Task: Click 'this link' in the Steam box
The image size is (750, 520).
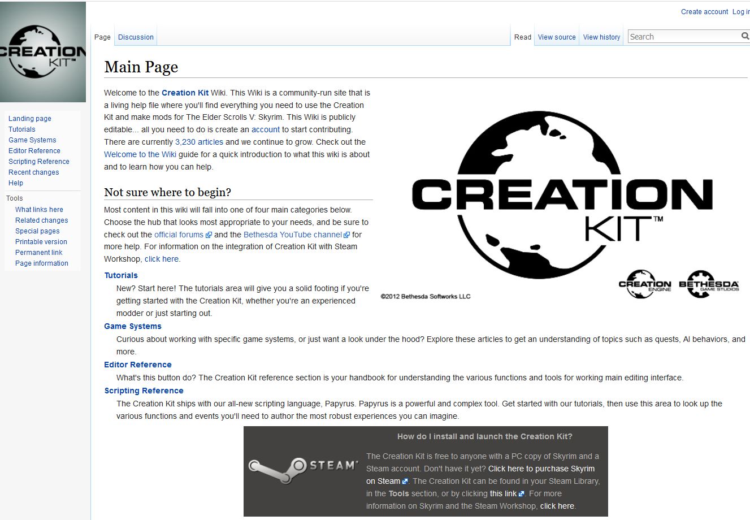Action: [507, 493]
